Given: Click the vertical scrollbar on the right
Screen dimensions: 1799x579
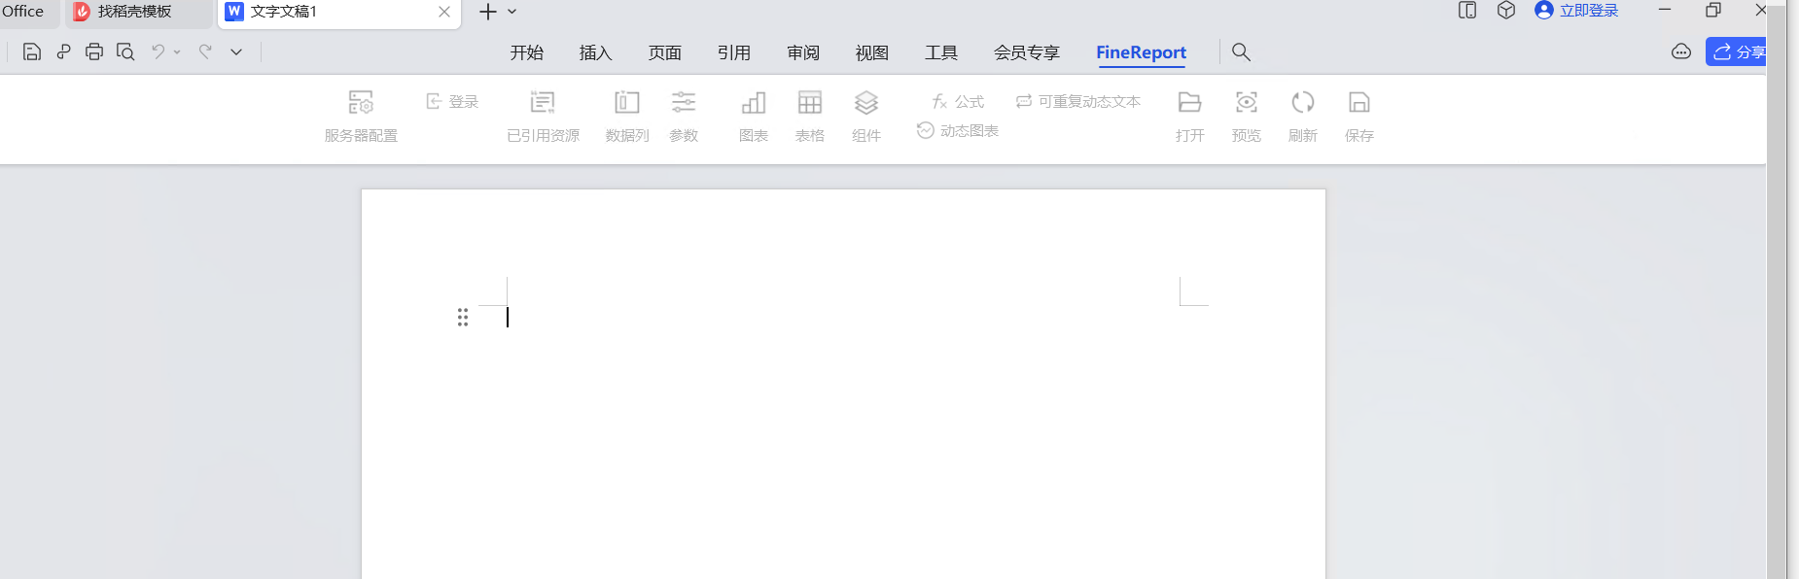Looking at the screenshot, I should point(1777,291).
